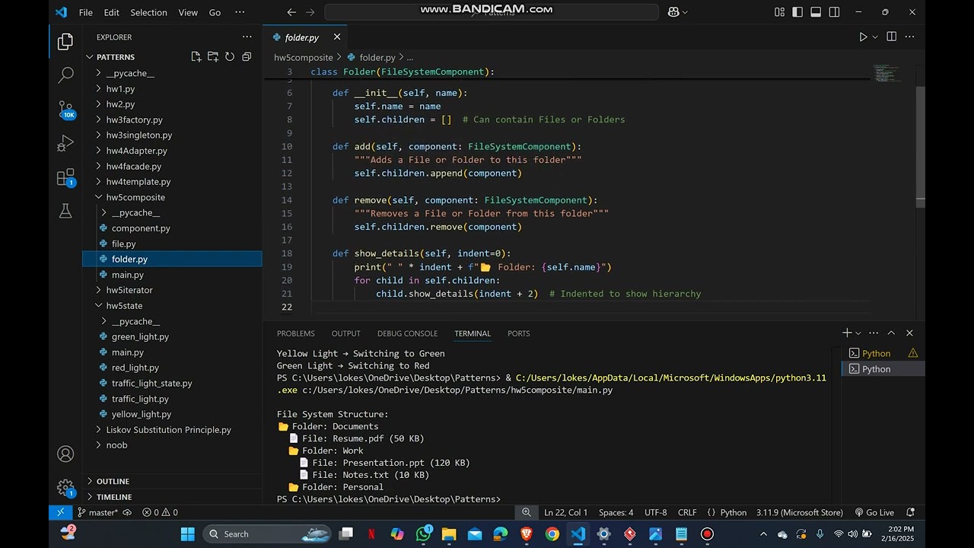This screenshot has width=974, height=548.
Task: Switch to the DEBUG CONSOLE tab
Action: coord(407,333)
